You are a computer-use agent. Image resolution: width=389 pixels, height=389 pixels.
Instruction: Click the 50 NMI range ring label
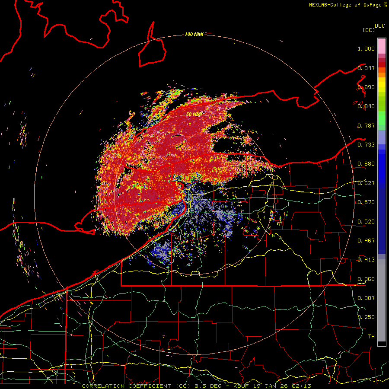coord(194,114)
